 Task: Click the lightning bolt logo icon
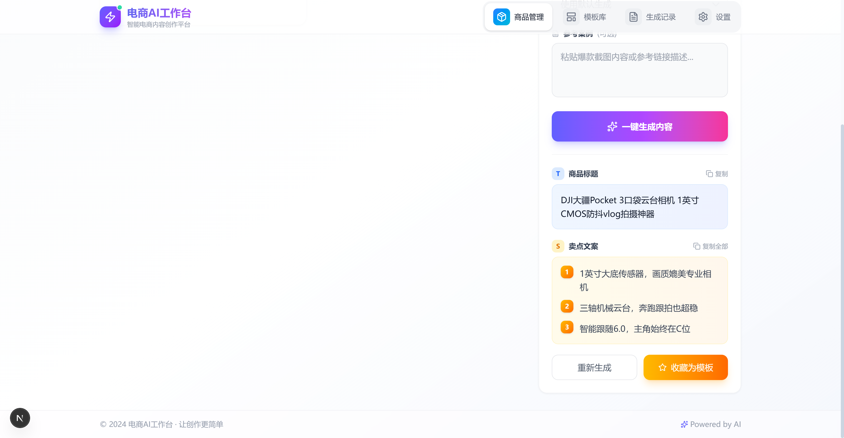coord(110,17)
